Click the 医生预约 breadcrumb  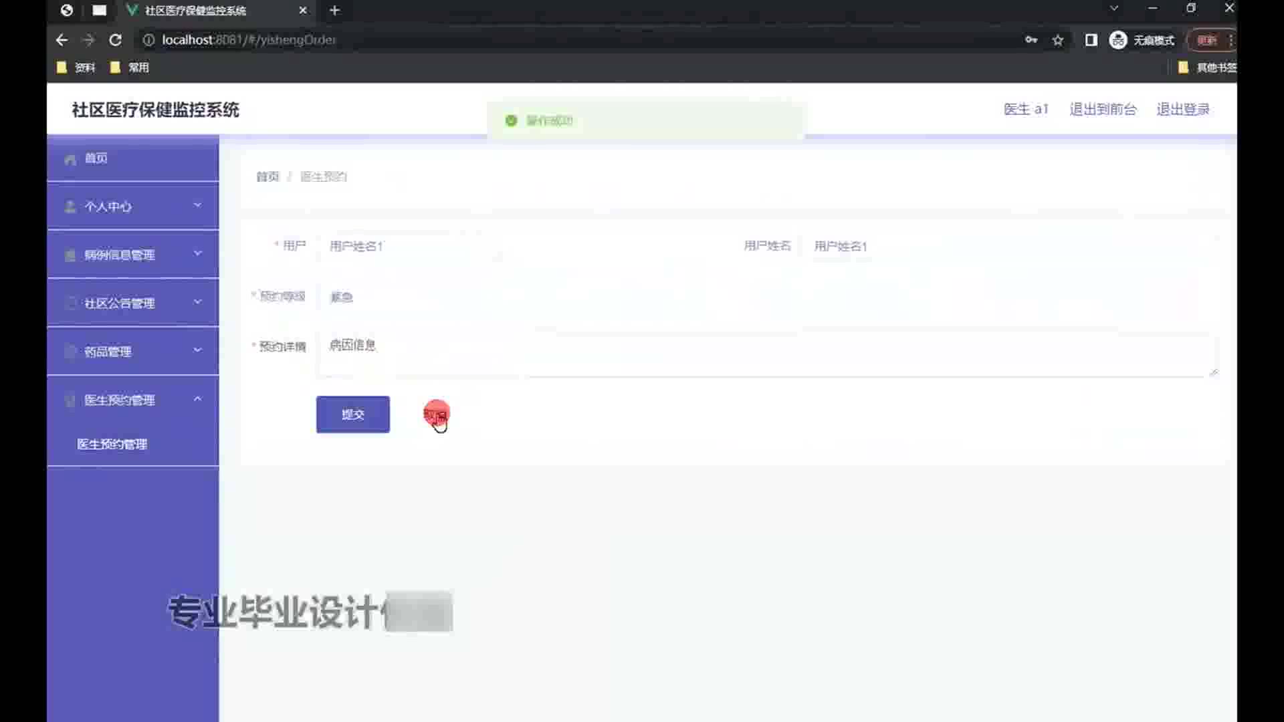[324, 176]
